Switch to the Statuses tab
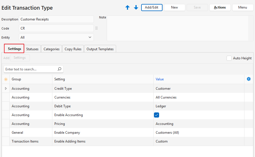The width and height of the screenshot is (255, 157). pyautogui.click(x=32, y=49)
